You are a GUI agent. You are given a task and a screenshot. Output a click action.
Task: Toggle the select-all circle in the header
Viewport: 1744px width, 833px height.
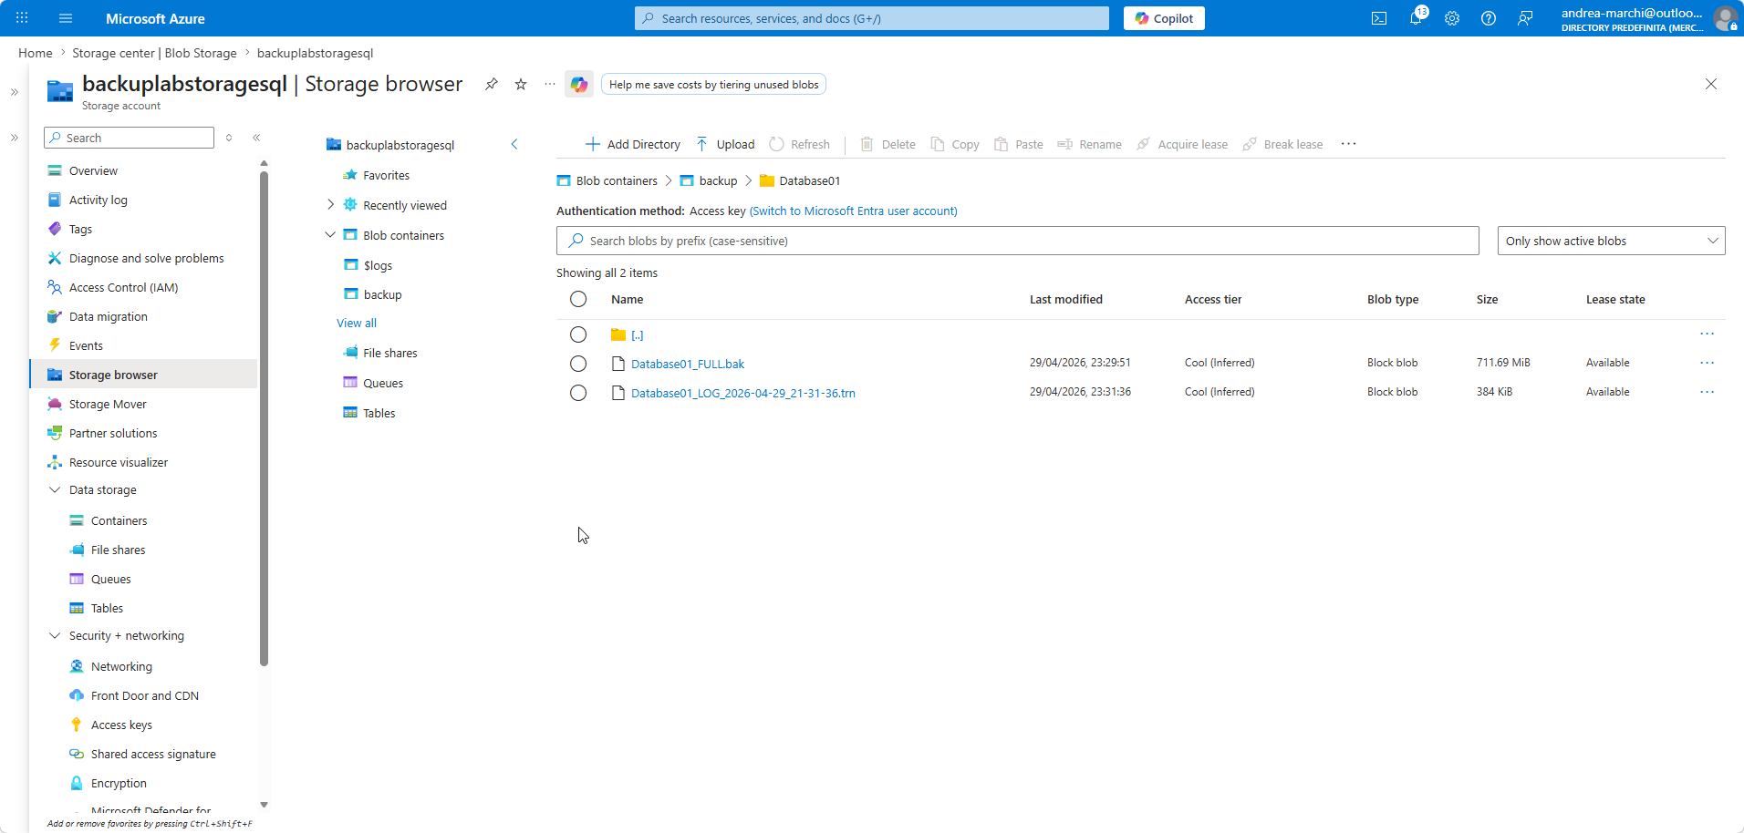pyautogui.click(x=578, y=299)
